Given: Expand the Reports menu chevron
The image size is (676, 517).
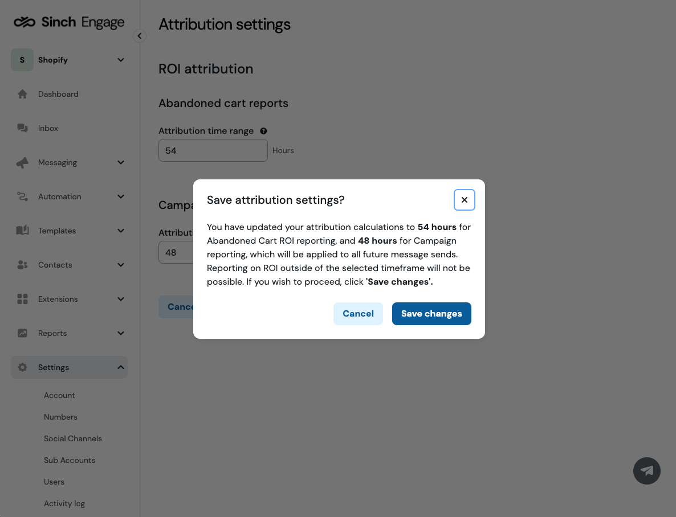Looking at the screenshot, I should click(121, 333).
